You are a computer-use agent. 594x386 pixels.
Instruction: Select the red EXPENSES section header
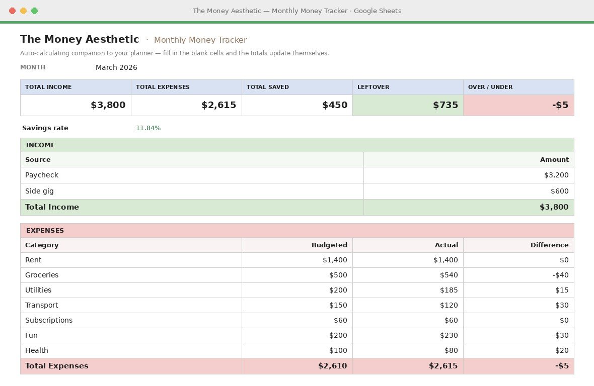tap(297, 231)
